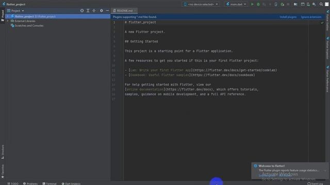Open the Flutter Outline side tool window
Screen dimensions: 330x185
pyautogui.click(x=327, y=21)
